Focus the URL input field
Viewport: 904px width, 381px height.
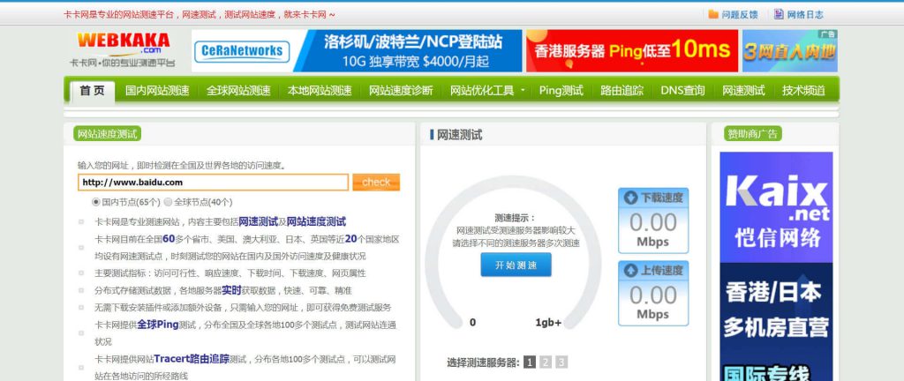point(214,183)
